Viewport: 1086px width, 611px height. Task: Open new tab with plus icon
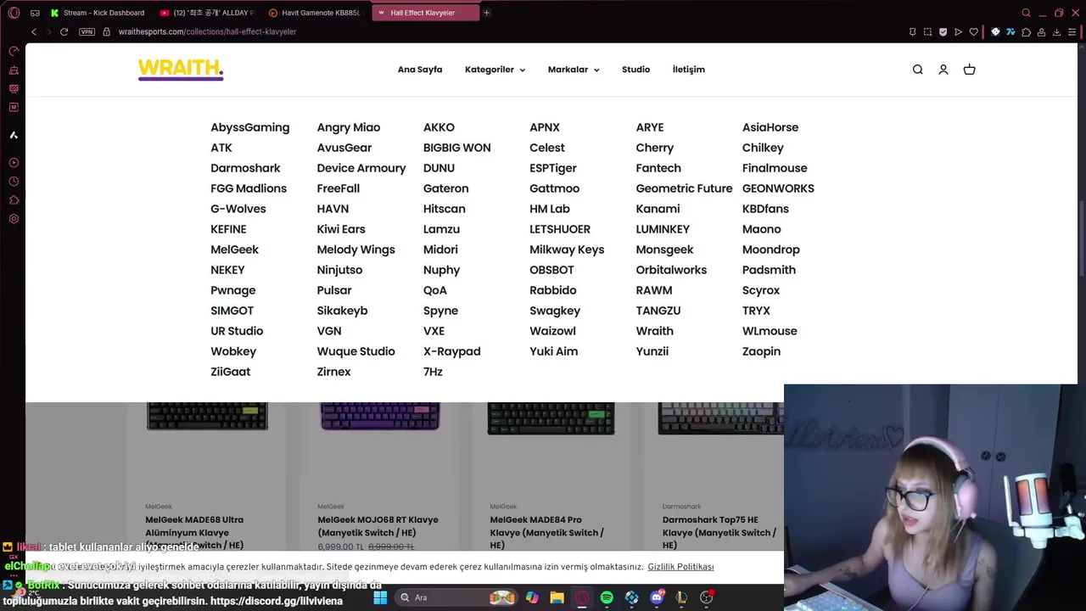[486, 13]
